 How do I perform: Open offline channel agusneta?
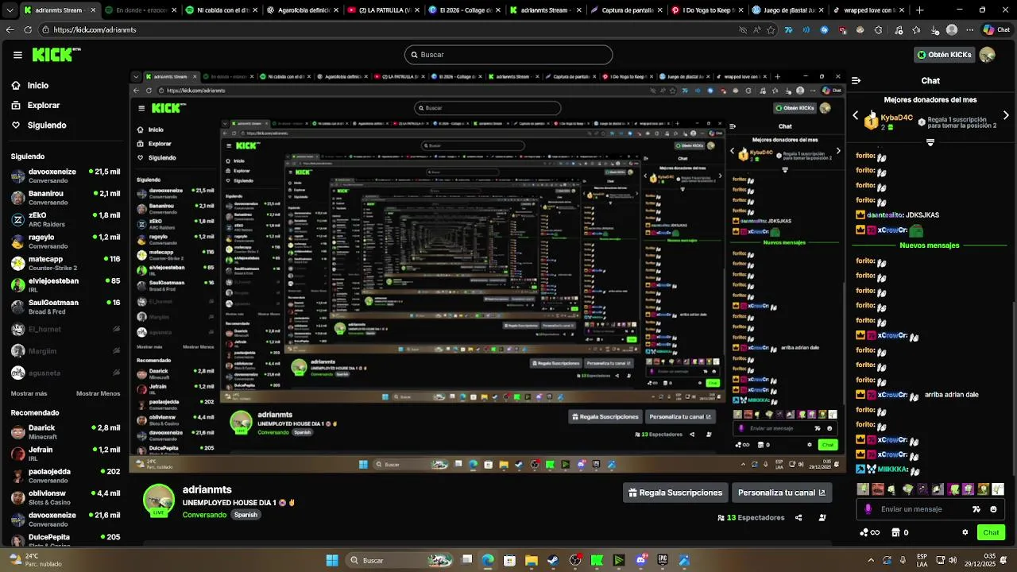pos(65,373)
